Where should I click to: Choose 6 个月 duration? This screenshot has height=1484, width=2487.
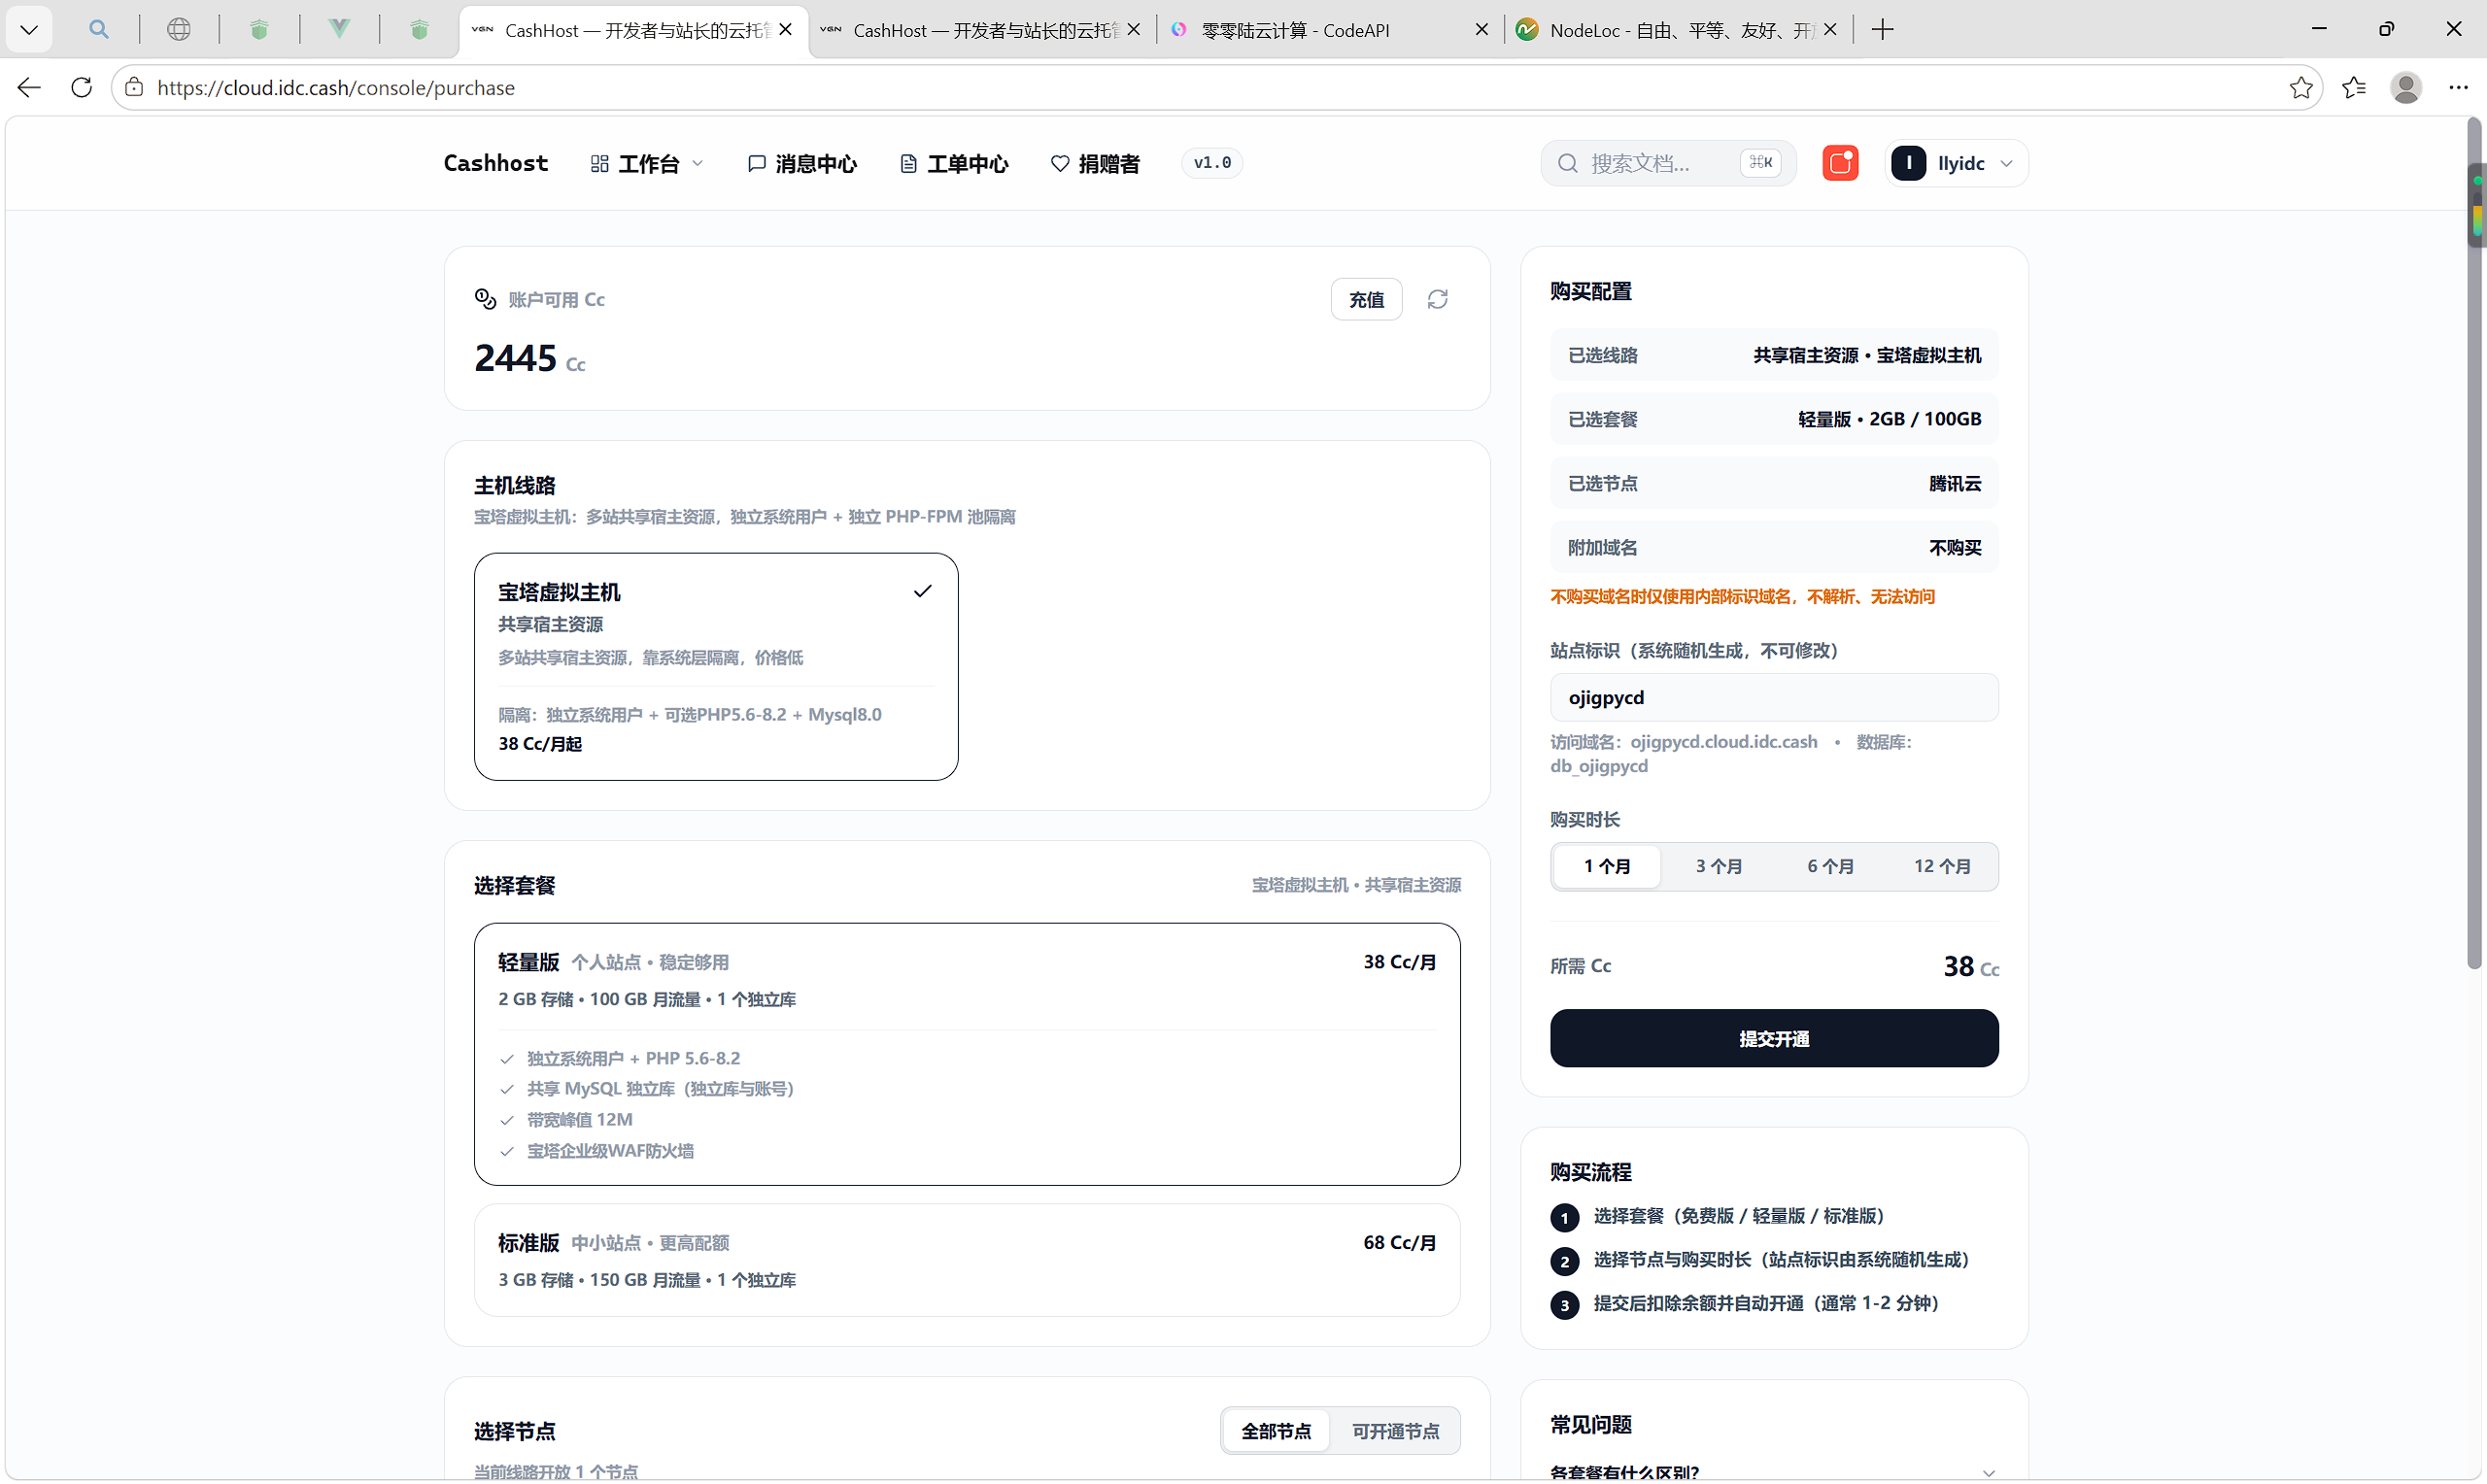point(1830,866)
